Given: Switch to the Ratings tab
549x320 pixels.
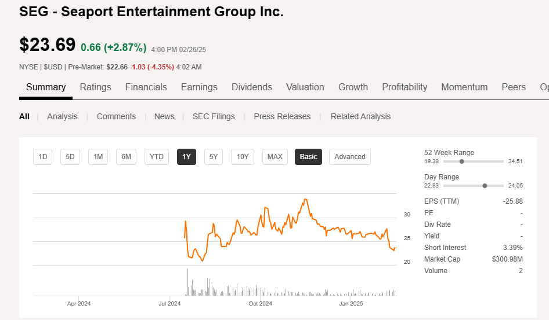Looking at the screenshot, I should coord(95,87).
